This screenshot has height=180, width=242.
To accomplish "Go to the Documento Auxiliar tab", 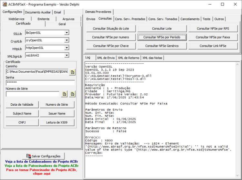I will tap(38, 12).
